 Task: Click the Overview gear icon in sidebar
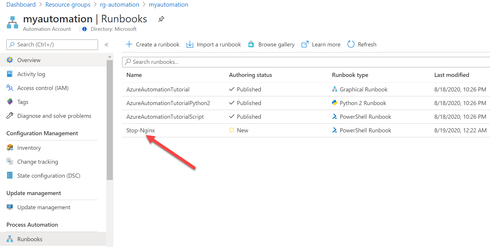point(10,60)
